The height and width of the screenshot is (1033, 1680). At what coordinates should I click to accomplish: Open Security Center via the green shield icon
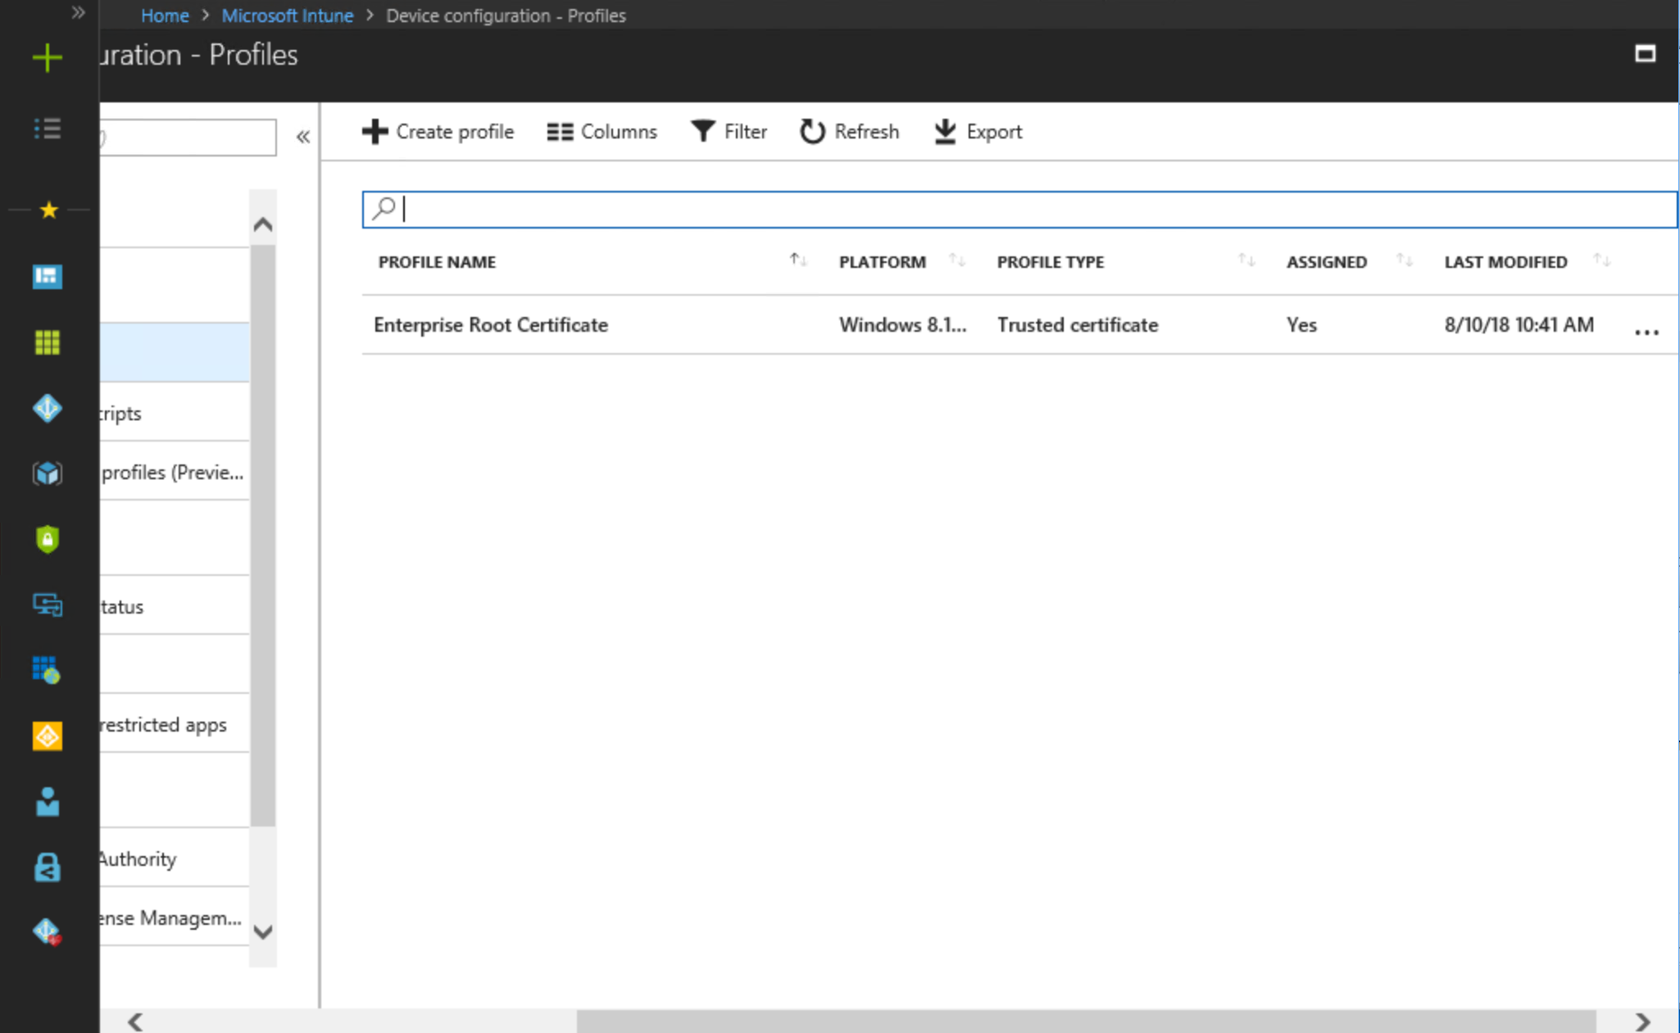coord(48,539)
